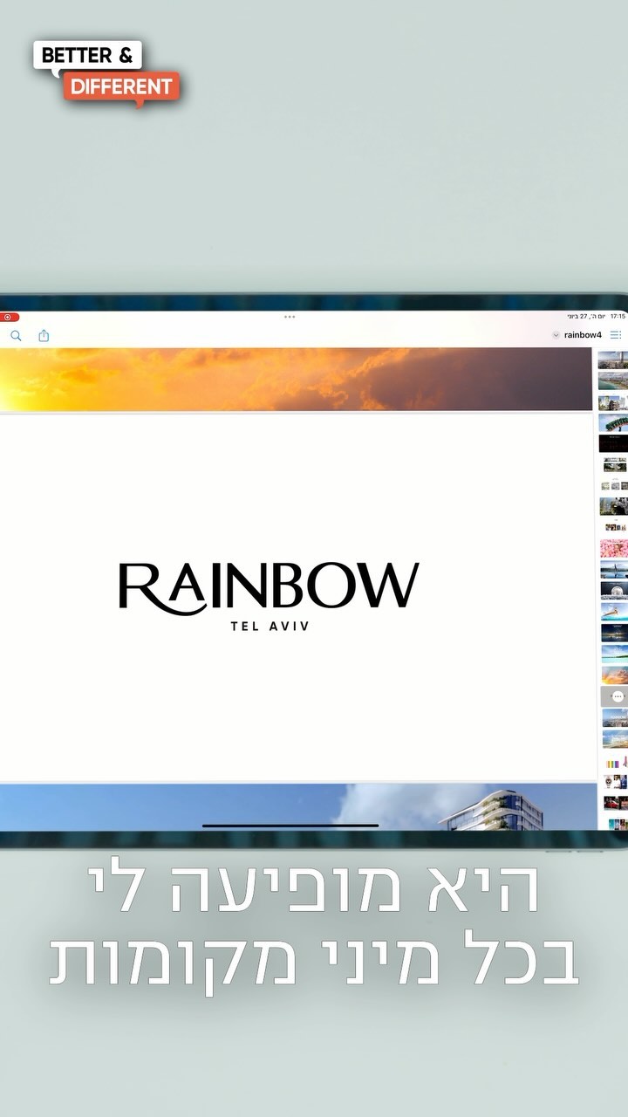Expand the chevron beside rainbow4 title
The width and height of the screenshot is (628, 1117).
click(556, 335)
